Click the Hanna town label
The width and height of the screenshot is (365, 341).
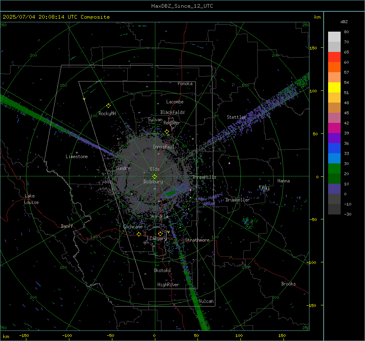pyautogui.click(x=283, y=181)
